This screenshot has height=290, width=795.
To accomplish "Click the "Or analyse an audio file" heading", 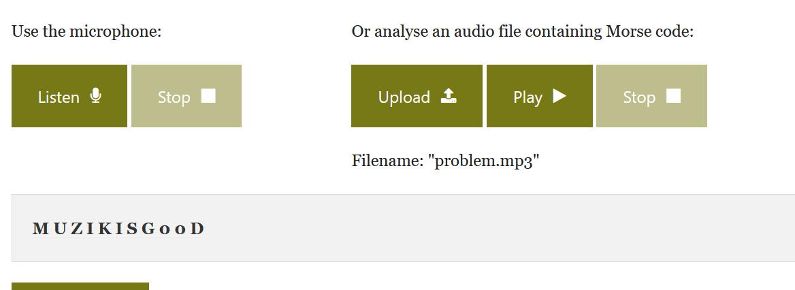I will pyautogui.click(x=522, y=31).
